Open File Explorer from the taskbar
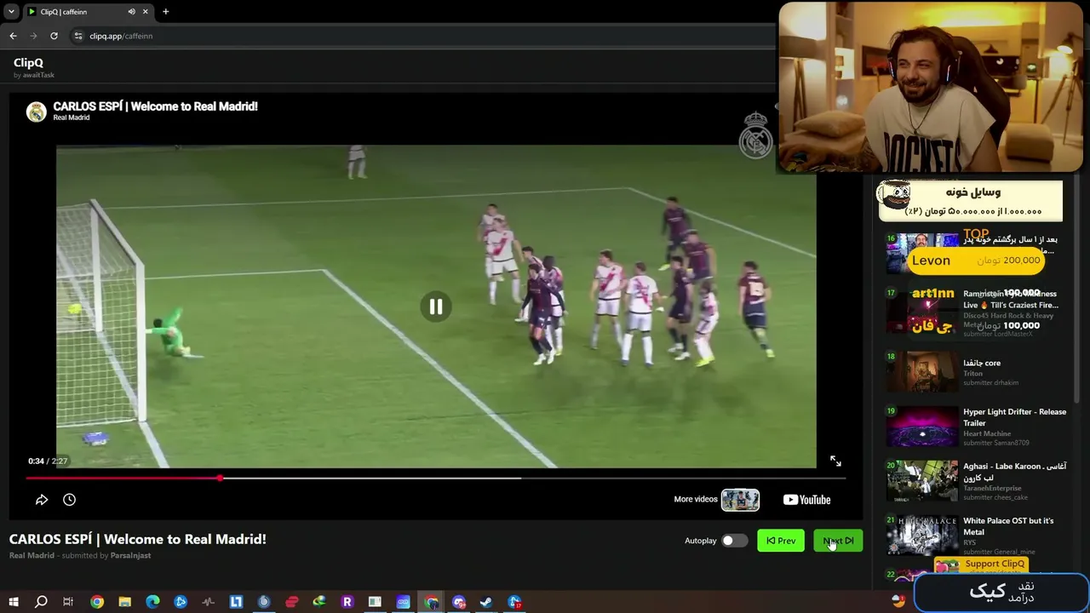This screenshot has width=1090, height=613. (x=124, y=602)
